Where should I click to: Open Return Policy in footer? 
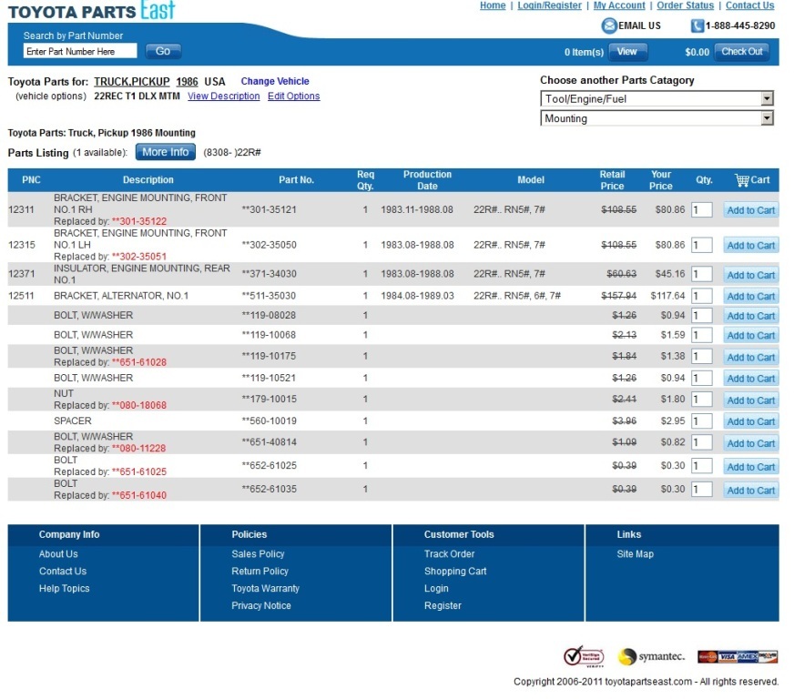click(x=260, y=571)
